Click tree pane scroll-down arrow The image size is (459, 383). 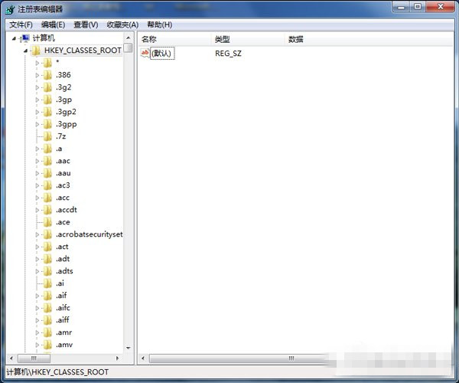coord(129,348)
